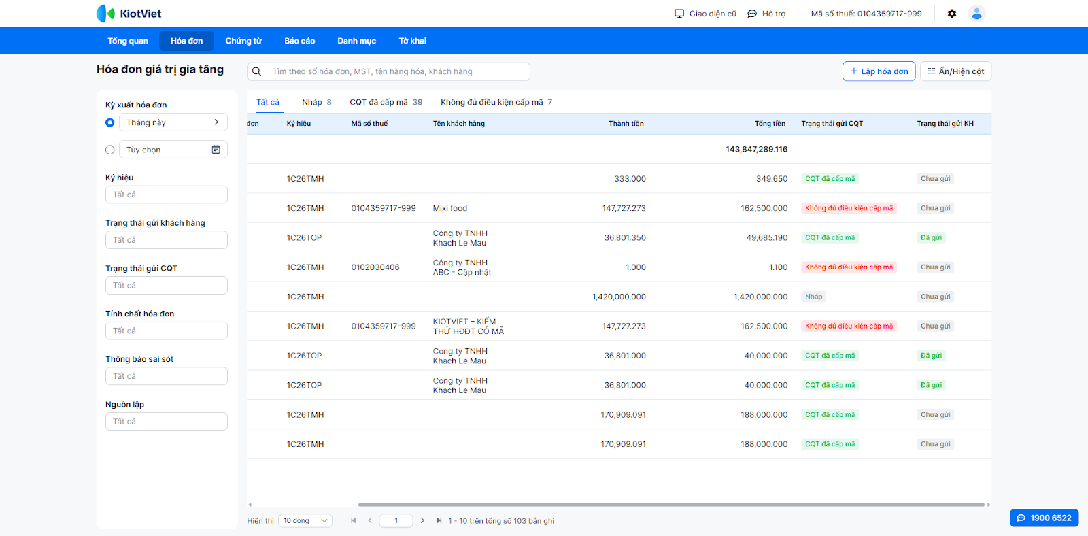Image resolution: width=1088 pixels, height=536 pixels.
Task: Open the 1900 6522 support chat
Action: coord(1044,518)
